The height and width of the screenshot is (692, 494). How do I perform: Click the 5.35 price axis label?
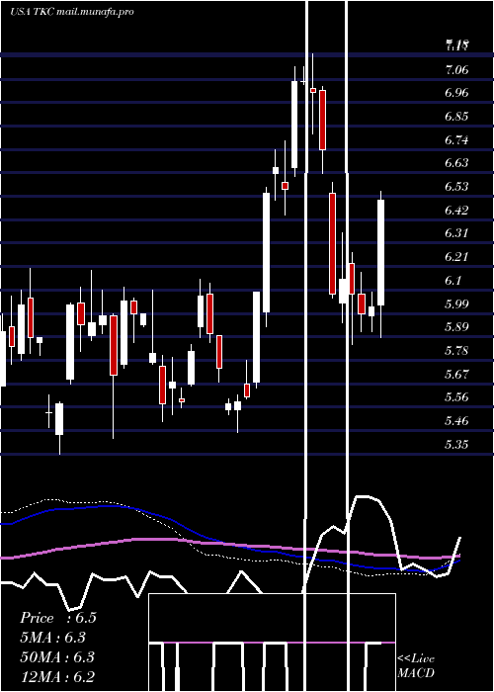coord(456,444)
